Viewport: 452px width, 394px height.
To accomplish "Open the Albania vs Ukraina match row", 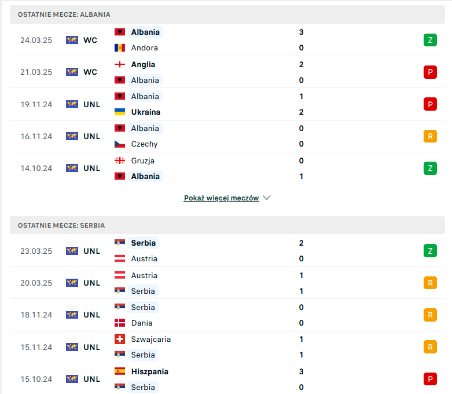I will pyautogui.click(x=227, y=104).
